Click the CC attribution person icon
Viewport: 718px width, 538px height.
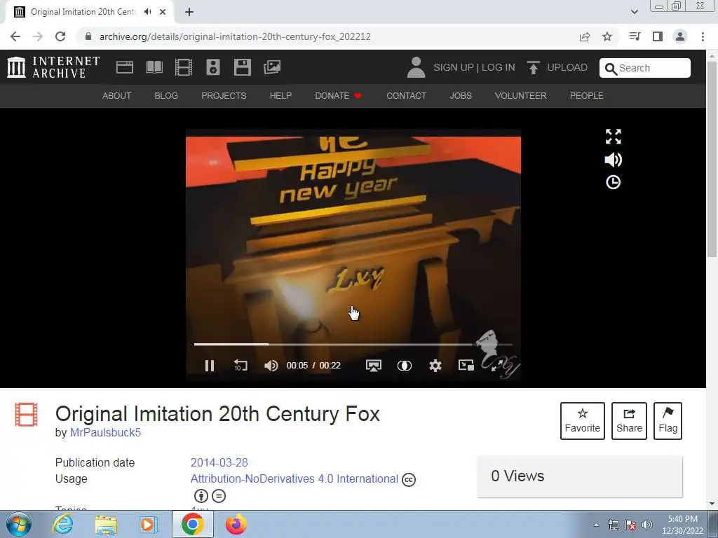point(201,495)
